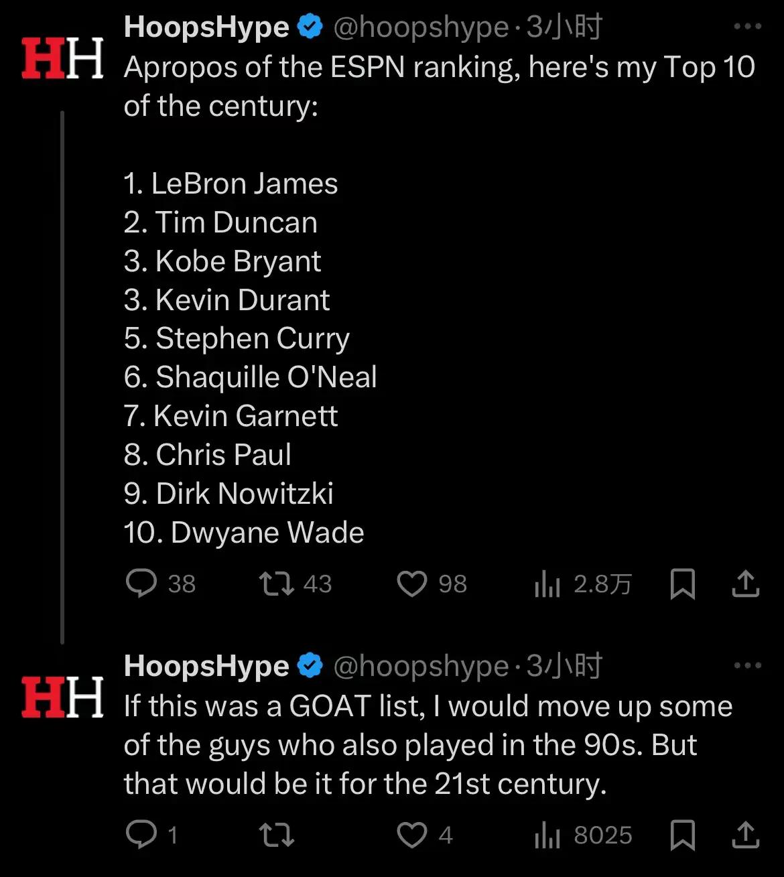This screenshot has width=784, height=877.
Task: Open more options on first tweet
Action: pyautogui.click(x=748, y=27)
